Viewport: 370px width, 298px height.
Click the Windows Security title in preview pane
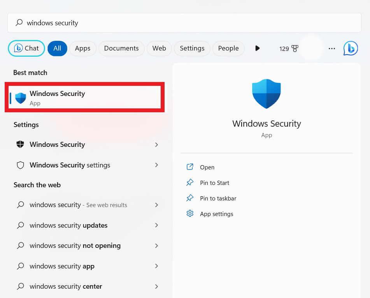267,124
